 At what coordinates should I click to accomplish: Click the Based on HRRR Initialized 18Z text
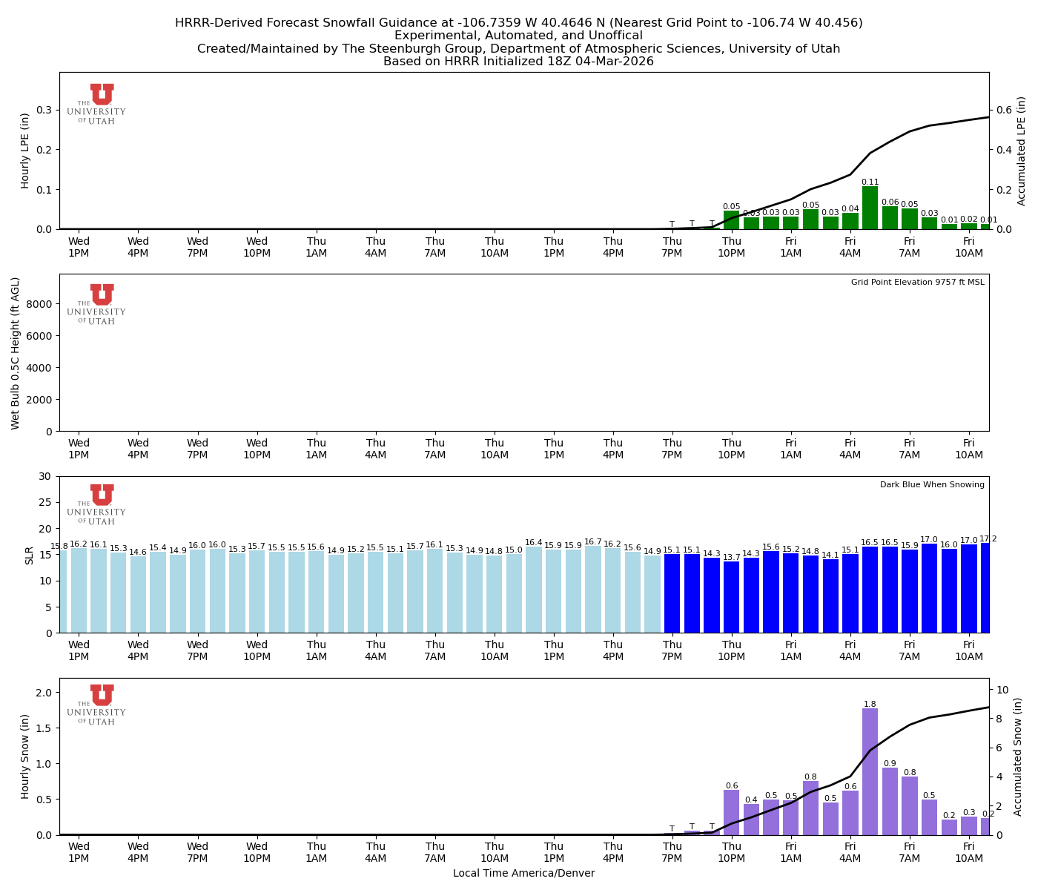[x=519, y=62]
